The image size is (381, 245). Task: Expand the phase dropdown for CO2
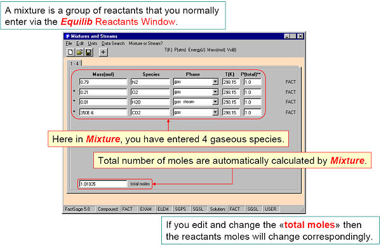[x=215, y=112]
